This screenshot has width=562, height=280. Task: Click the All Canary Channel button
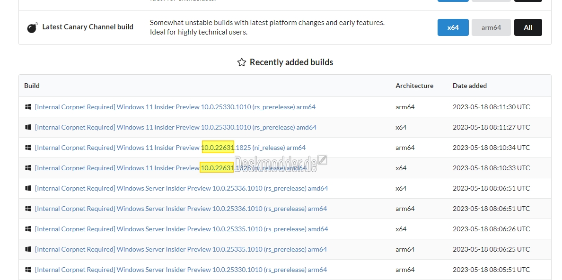pos(528,27)
